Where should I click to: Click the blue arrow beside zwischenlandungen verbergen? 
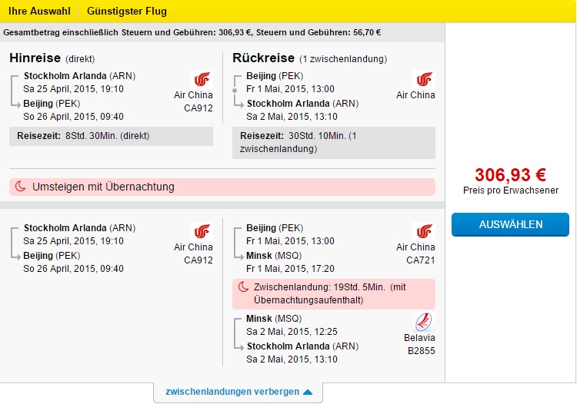click(308, 392)
